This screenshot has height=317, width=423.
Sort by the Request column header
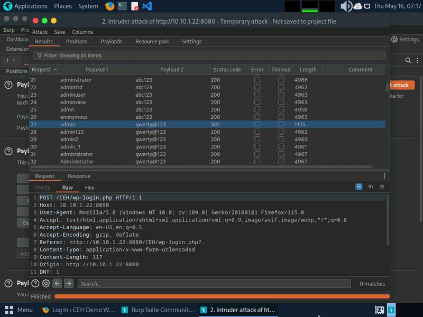[x=44, y=70]
